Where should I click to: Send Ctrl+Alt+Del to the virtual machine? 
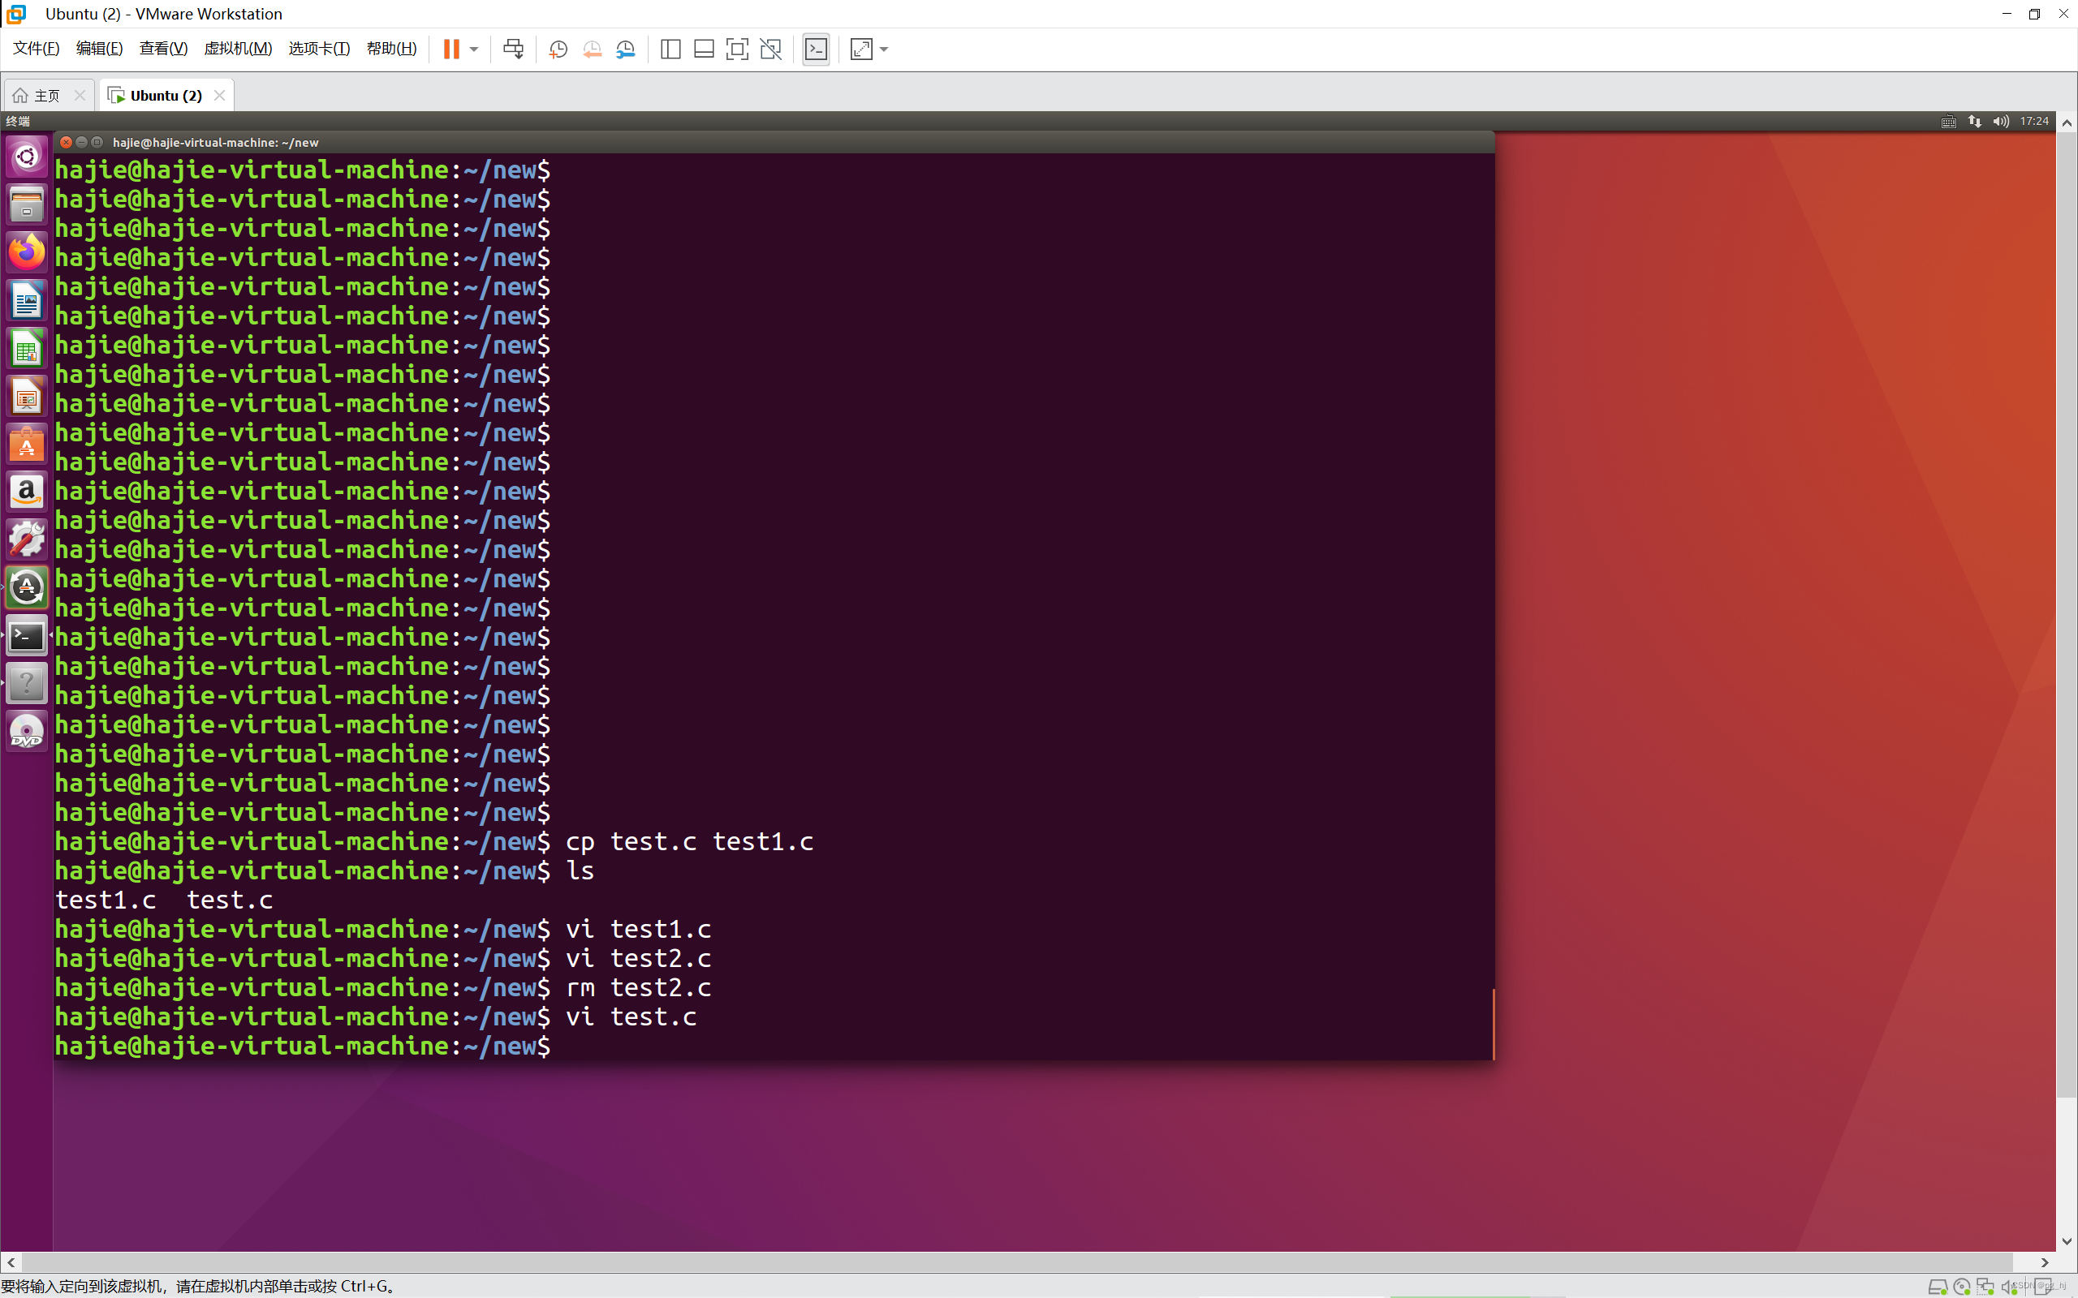point(514,49)
